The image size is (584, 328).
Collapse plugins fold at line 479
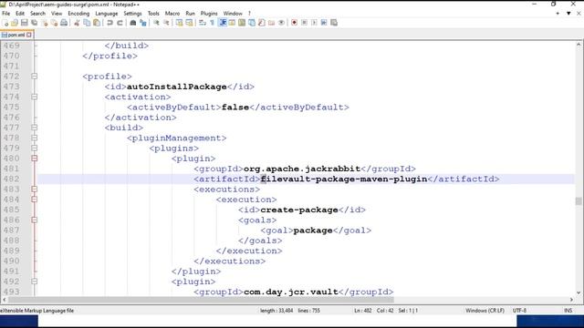coord(35,148)
